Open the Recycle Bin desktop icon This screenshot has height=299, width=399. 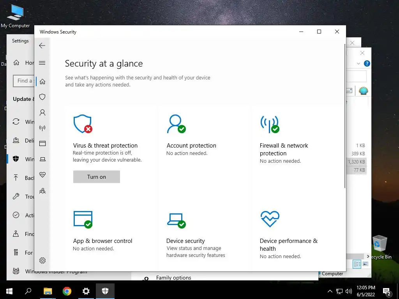380,247
